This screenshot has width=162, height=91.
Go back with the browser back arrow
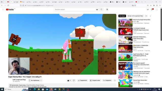click(x=2, y=6)
